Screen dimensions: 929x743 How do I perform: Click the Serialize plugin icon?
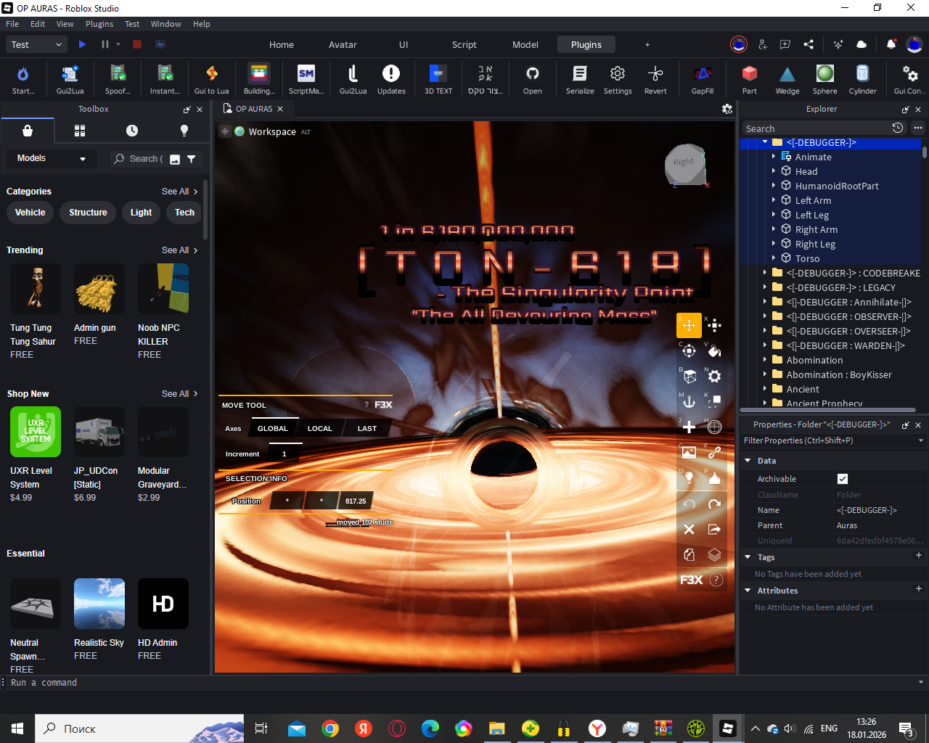[x=580, y=79]
